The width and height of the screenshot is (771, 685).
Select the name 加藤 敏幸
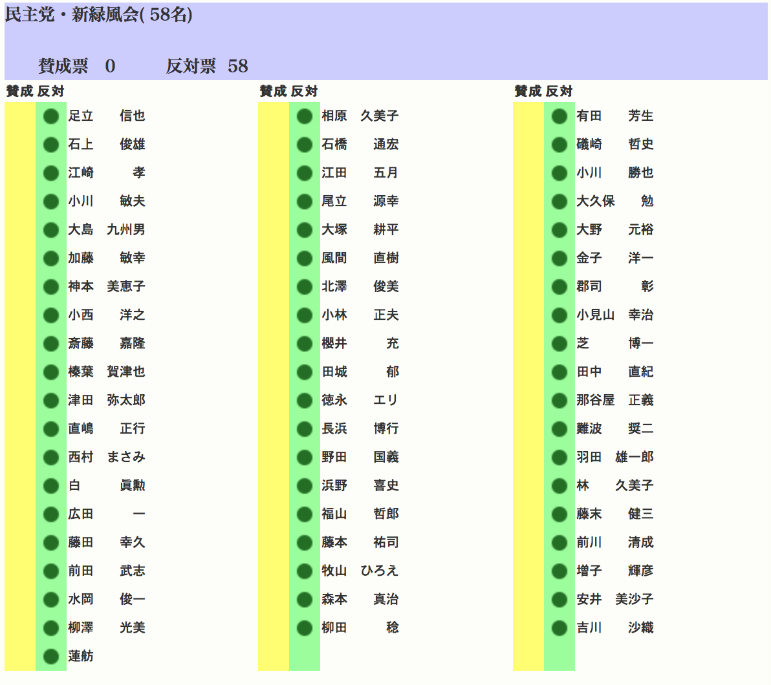[x=107, y=258]
